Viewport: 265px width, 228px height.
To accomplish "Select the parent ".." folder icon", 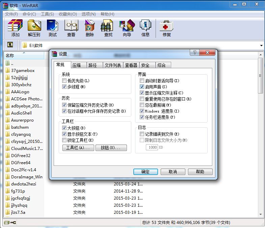I will tap(8, 63).
